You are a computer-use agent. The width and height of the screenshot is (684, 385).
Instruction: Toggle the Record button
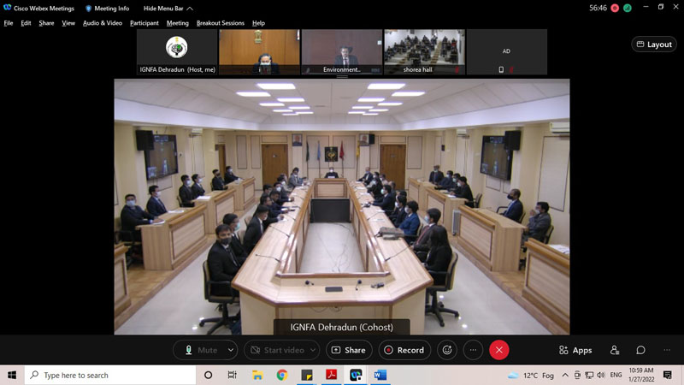[403, 350]
